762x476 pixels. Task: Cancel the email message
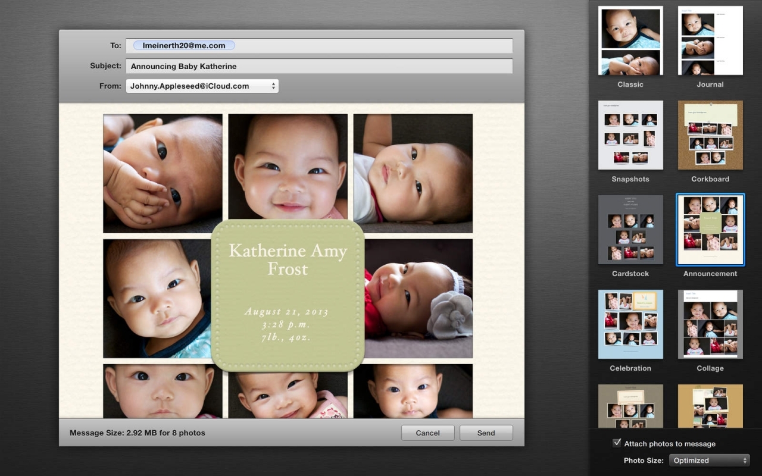coord(427,433)
